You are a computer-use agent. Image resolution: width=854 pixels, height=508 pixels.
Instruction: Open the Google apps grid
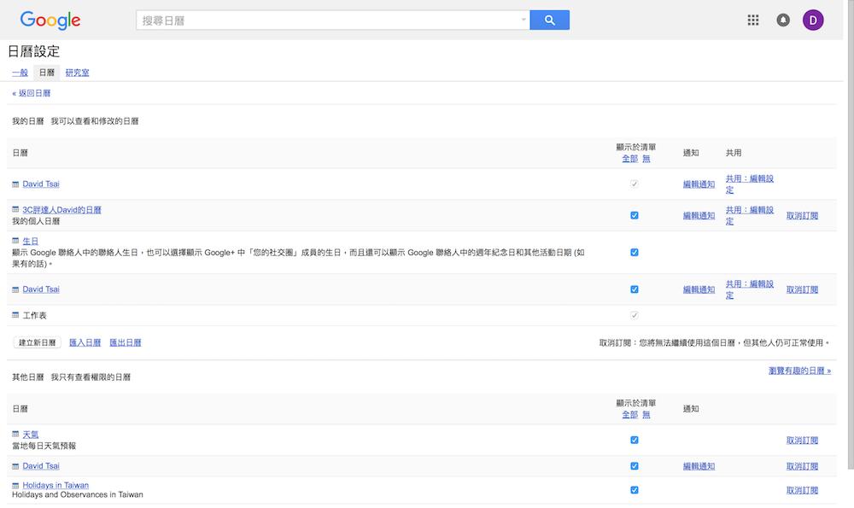pos(752,19)
